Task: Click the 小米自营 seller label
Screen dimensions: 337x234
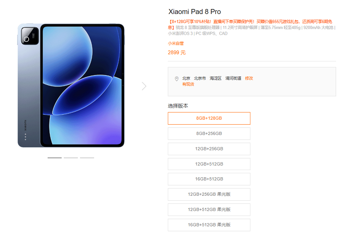Action: 176,44
